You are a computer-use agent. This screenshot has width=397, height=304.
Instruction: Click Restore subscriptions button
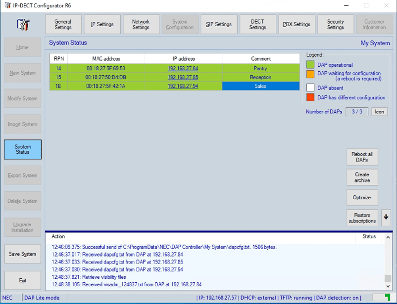pyautogui.click(x=362, y=218)
